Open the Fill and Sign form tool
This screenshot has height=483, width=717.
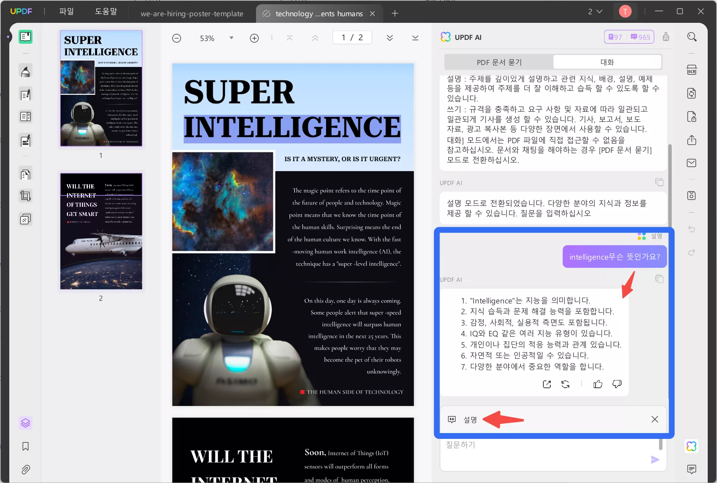(x=26, y=140)
